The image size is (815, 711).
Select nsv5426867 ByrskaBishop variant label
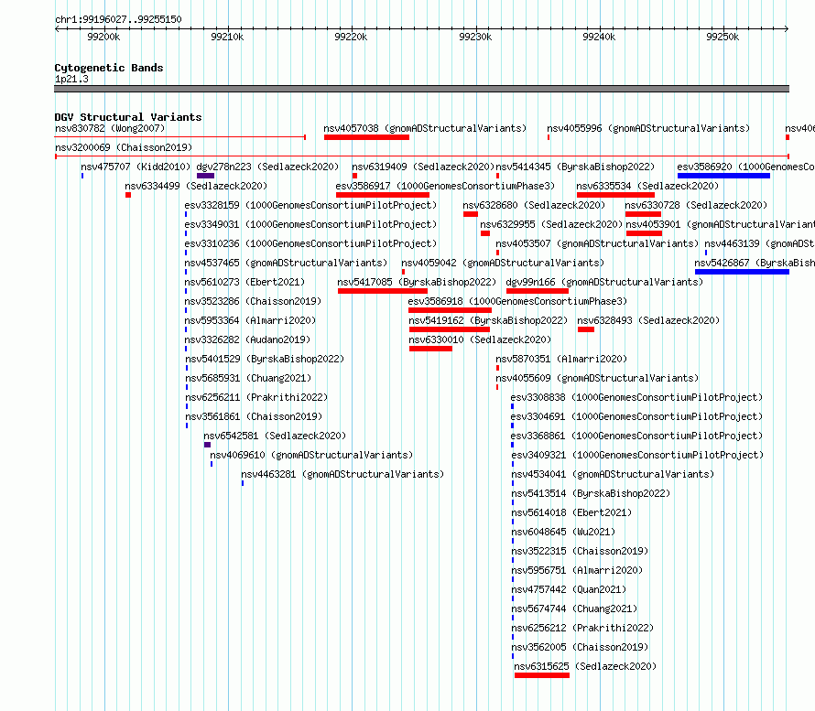point(755,263)
